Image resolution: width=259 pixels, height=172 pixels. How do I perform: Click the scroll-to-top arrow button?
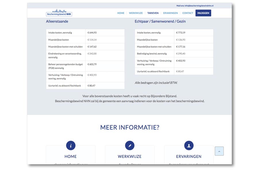[219, 151]
